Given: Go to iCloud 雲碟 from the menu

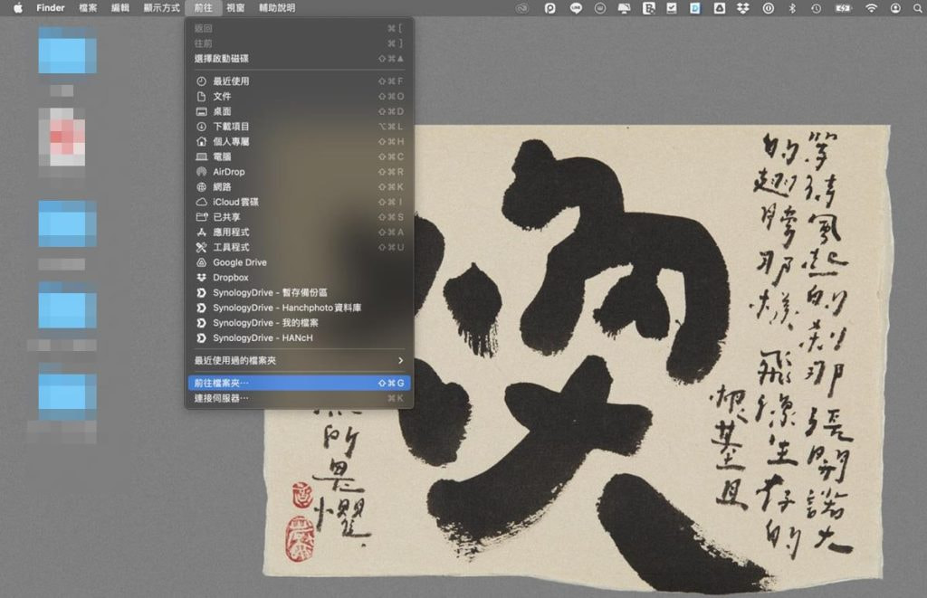Looking at the screenshot, I should tap(299, 202).
